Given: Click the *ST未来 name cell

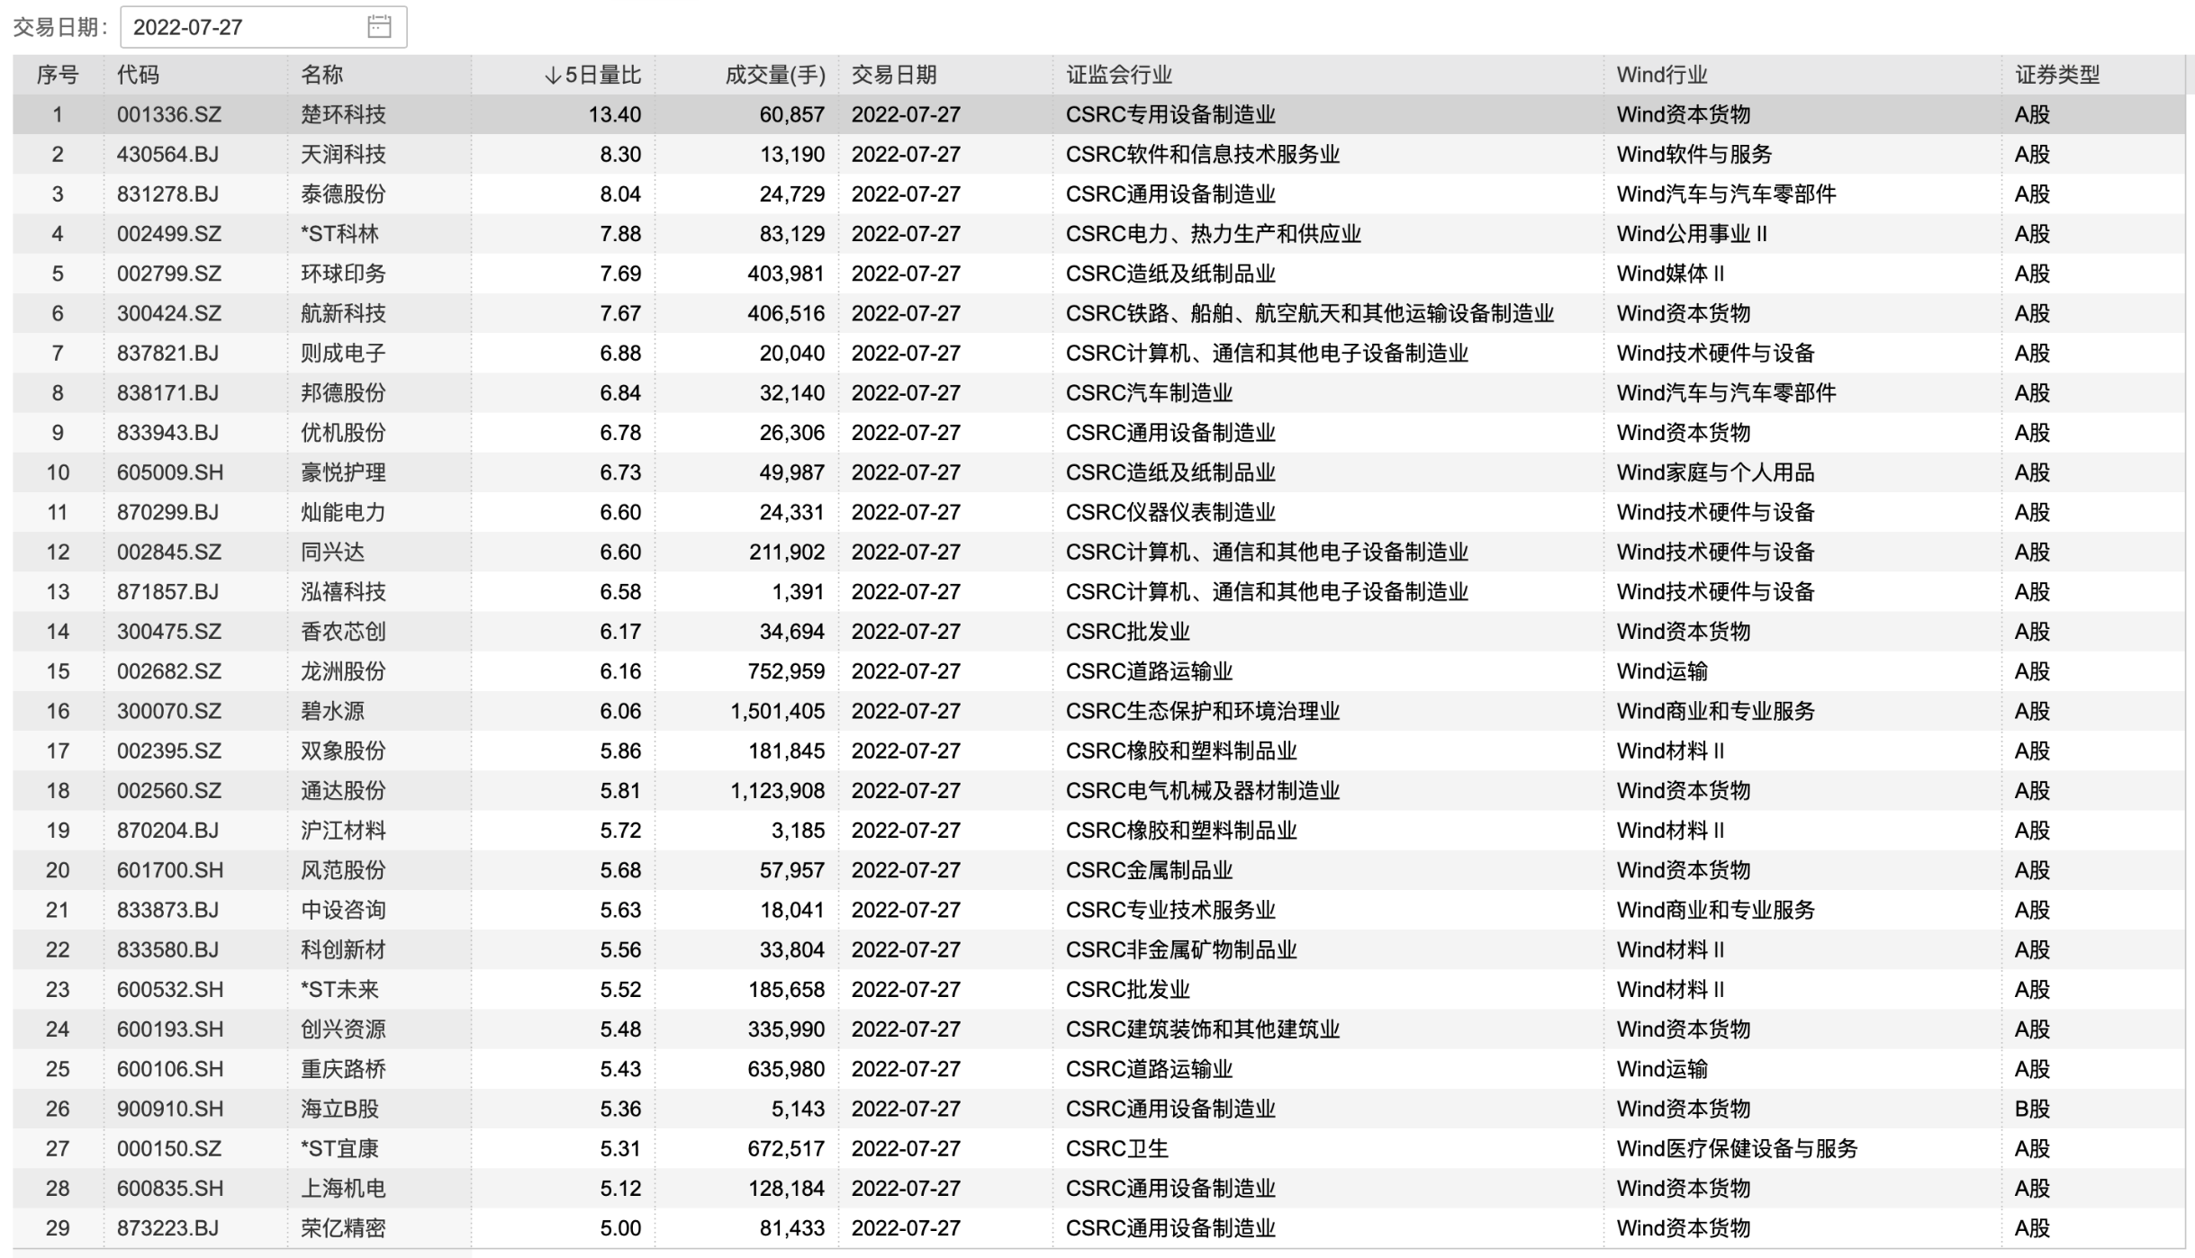Looking at the screenshot, I should pyautogui.click(x=339, y=989).
